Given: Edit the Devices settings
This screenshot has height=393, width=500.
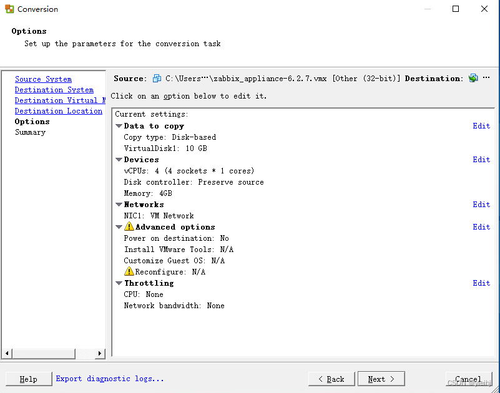Looking at the screenshot, I should coord(481,159).
